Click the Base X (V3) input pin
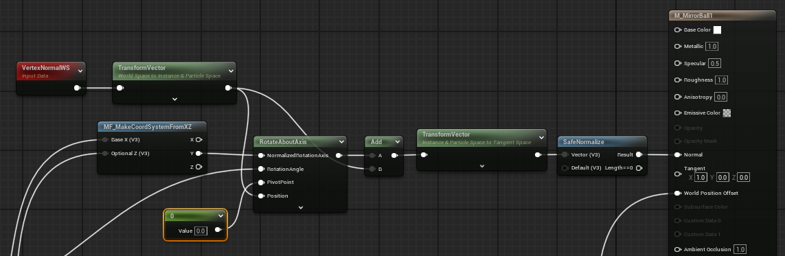 [x=105, y=139]
